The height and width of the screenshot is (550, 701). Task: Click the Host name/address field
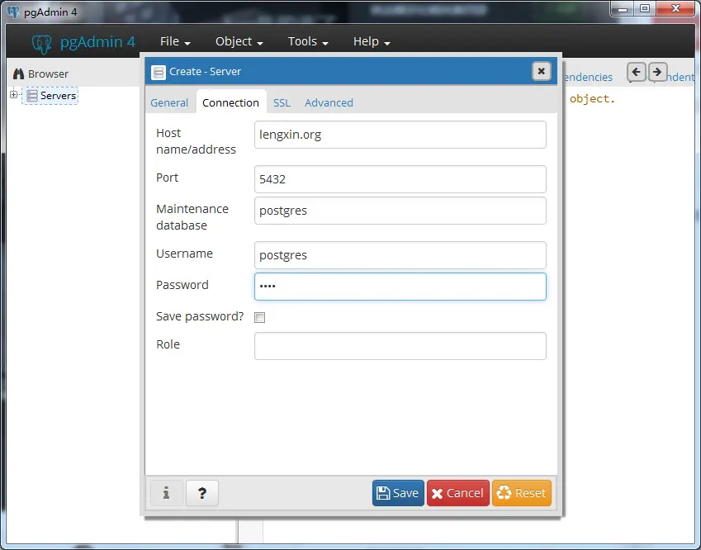pyautogui.click(x=400, y=135)
